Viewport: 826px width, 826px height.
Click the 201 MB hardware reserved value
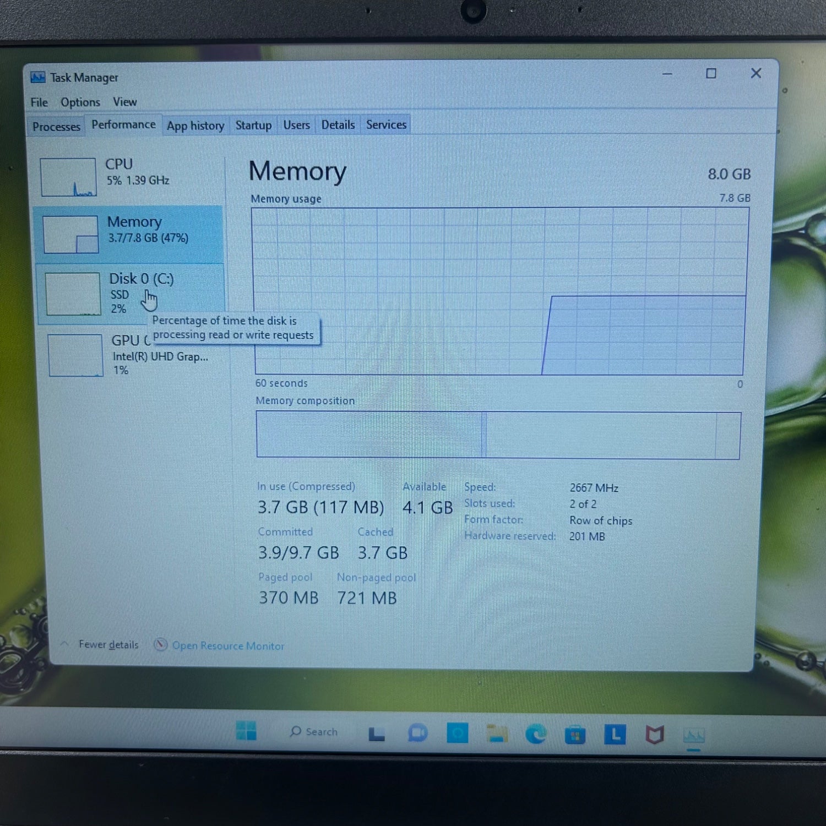(587, 536)
